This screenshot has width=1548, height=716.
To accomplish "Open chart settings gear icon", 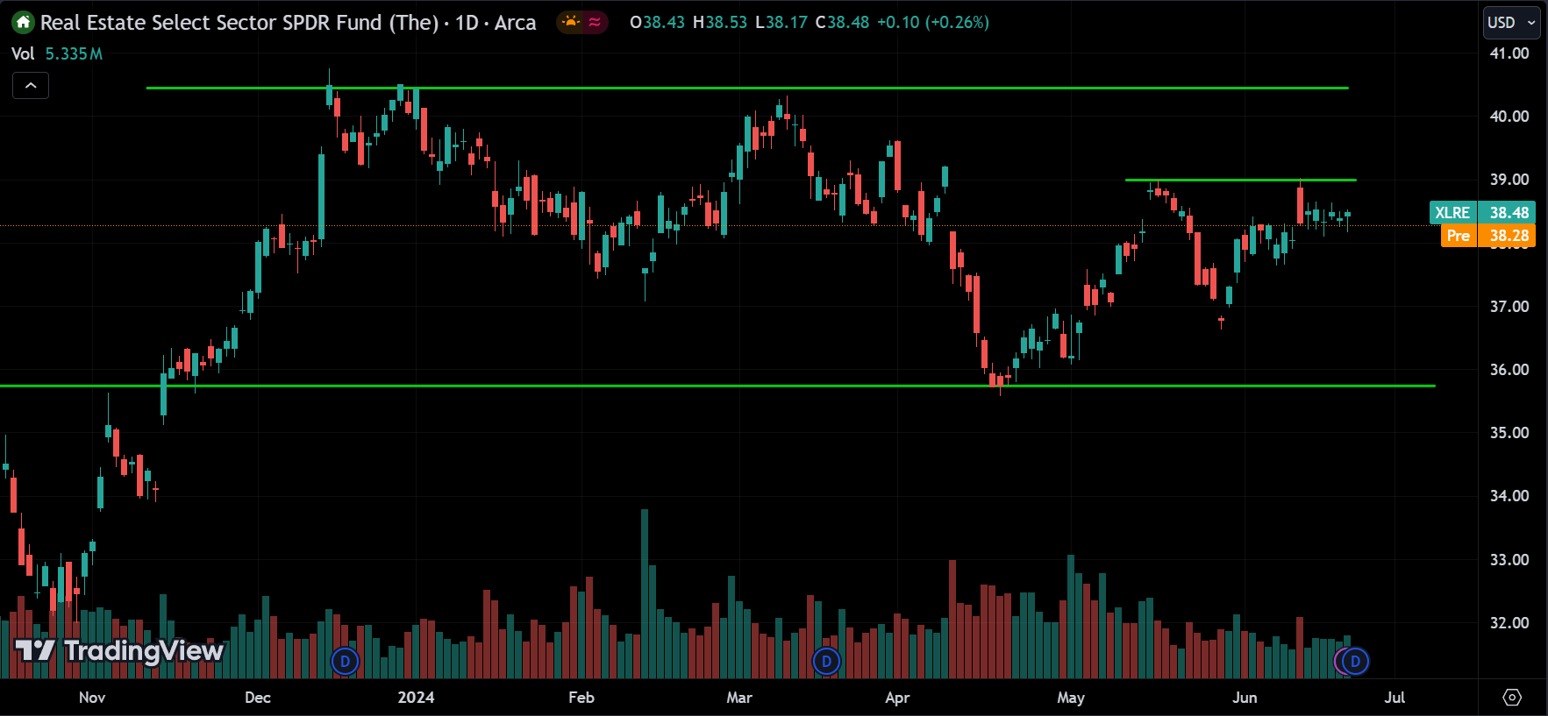I will (1512, 698).
